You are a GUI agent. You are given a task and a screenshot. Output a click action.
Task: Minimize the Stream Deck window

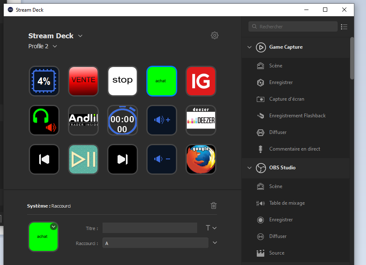(306, 10)
